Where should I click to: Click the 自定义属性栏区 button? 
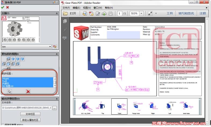(x=30, y=120)
